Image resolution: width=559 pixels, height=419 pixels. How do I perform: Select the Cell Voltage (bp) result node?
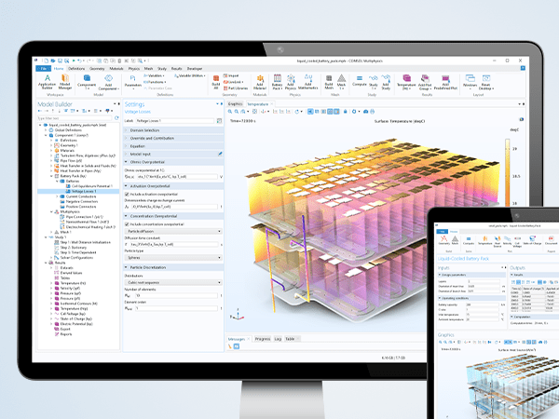70,314
